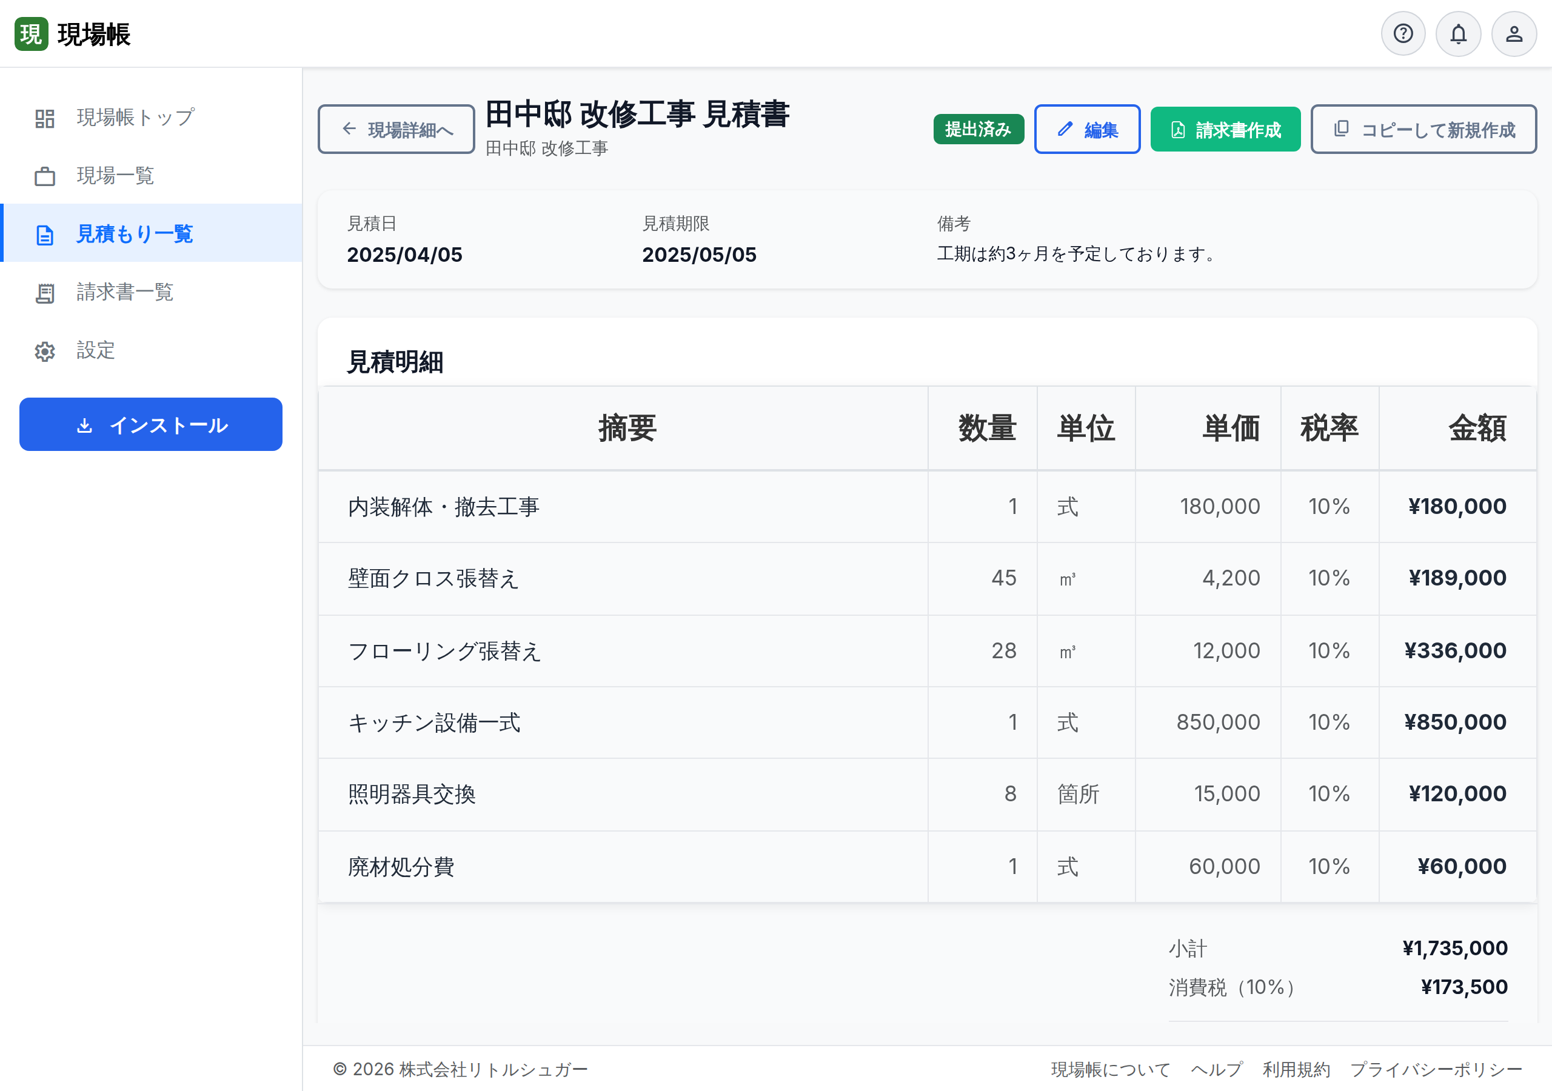Click back arrow icon in 現場詳細へ
Screen dimensions: 1552x1091
[349, 129]
